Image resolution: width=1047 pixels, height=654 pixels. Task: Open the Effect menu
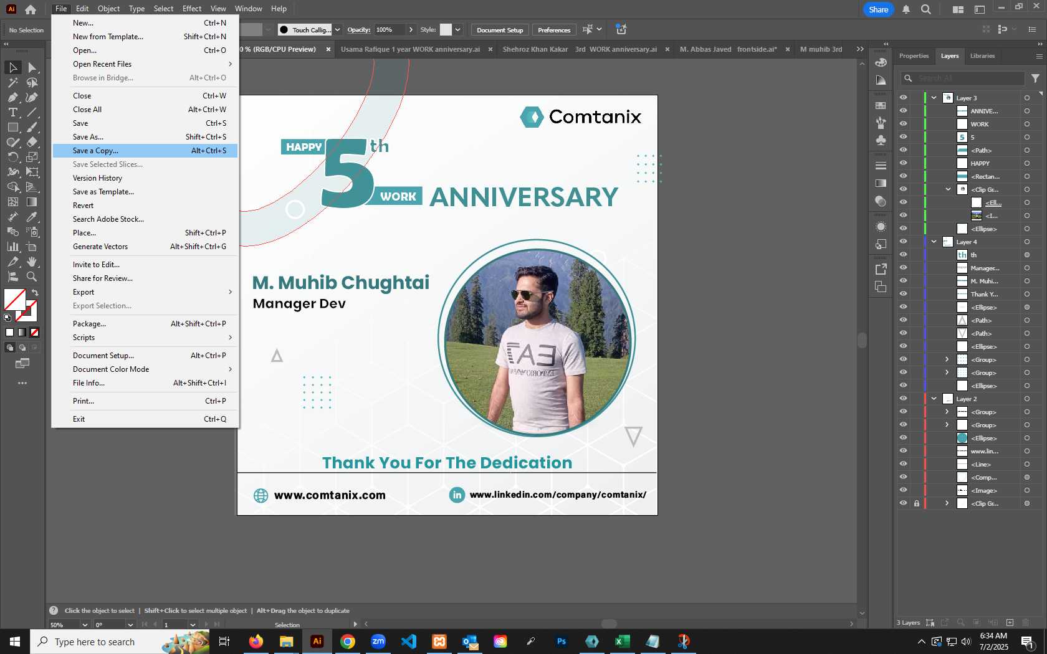[192, 9]
